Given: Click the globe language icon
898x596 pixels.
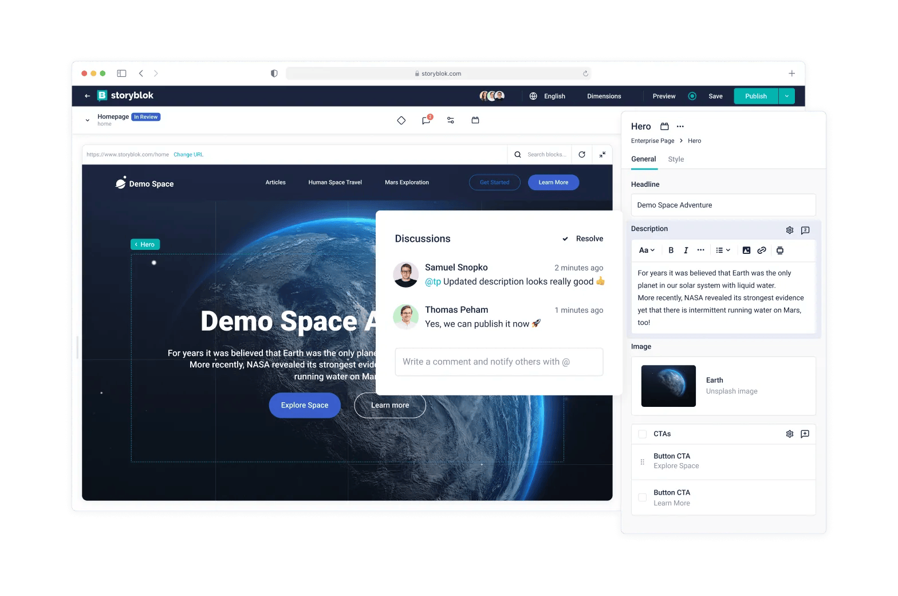Looking at the screenshot, I should click(x=533, y=96).
